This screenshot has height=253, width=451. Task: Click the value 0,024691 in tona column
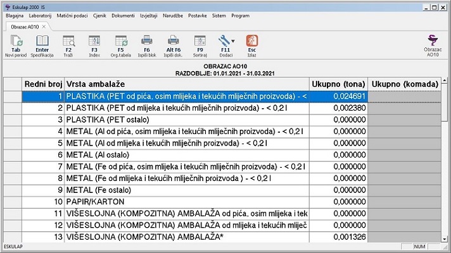click(x=350, y=96)
